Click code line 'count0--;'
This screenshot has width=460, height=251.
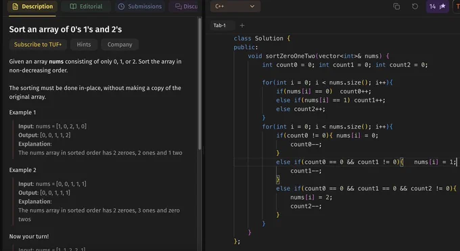point(306,144)
